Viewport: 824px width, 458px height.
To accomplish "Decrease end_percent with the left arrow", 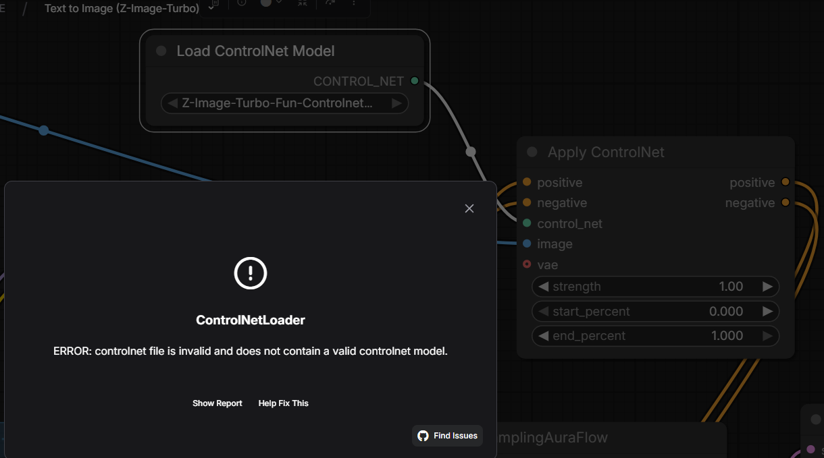I will pyautogui.click(x=543, y=336).
